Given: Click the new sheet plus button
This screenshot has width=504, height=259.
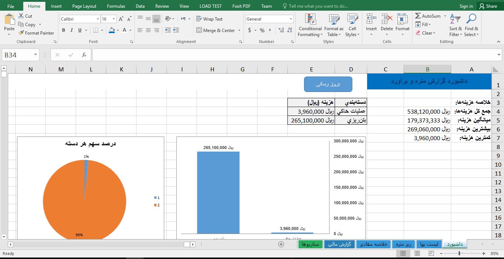Looking at the screenshot, I should coord(281,244).
